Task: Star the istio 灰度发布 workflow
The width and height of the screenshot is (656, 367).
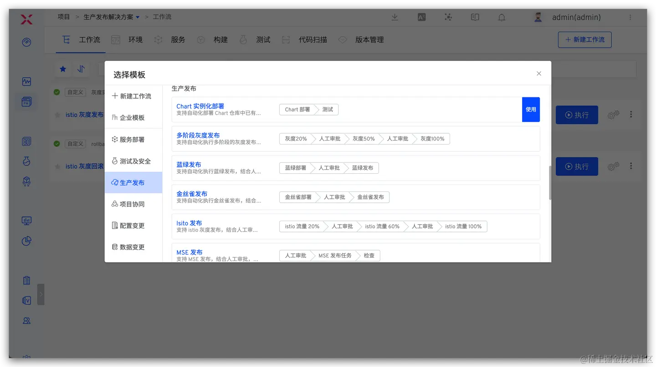Action: 57,115
